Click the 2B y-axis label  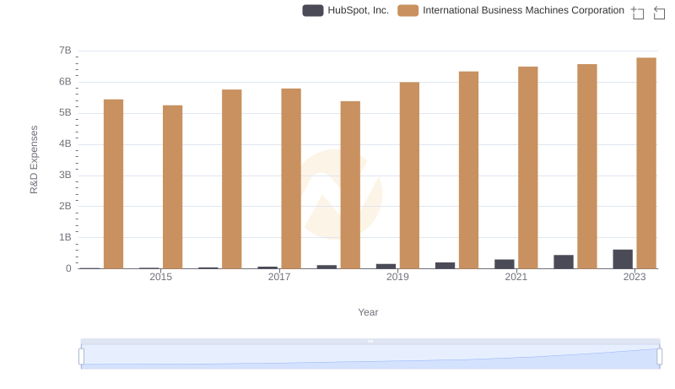65,206
